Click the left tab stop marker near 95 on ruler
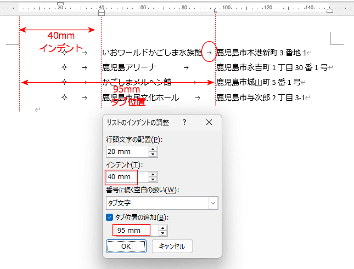The width and height of the screenshot is (354, 269). pos(215,10)
